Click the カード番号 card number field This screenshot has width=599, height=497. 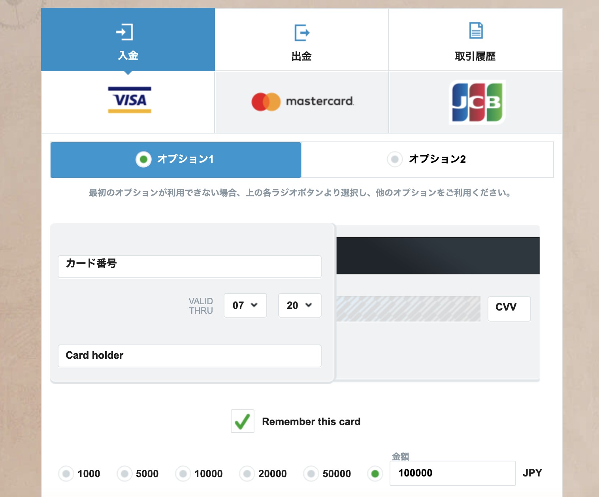pyautogui.click(x=190, y=267)
